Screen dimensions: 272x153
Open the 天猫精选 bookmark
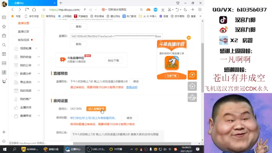pos(81,16)
